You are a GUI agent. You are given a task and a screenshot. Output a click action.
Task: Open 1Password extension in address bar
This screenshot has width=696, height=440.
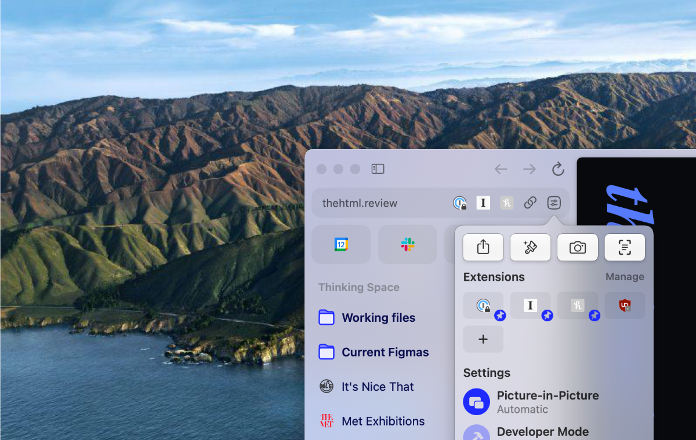(460, 203)
